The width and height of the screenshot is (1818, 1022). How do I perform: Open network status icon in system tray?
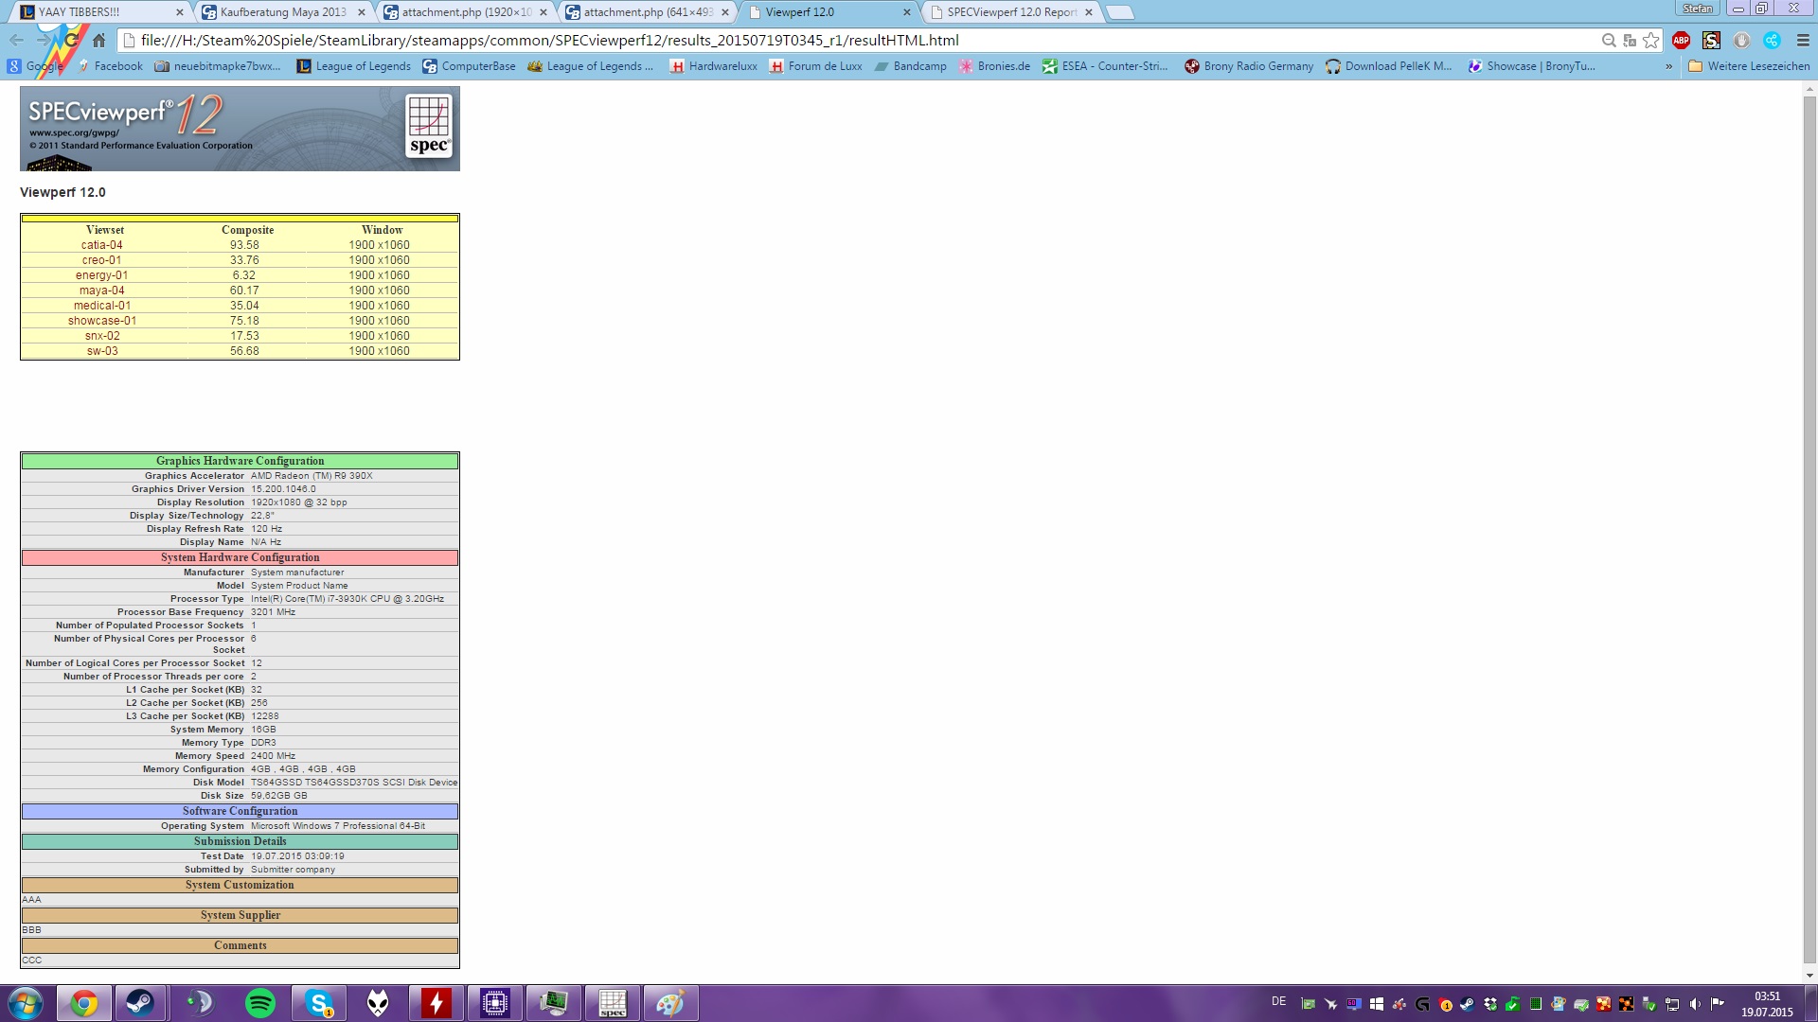coord(1672,1004)
